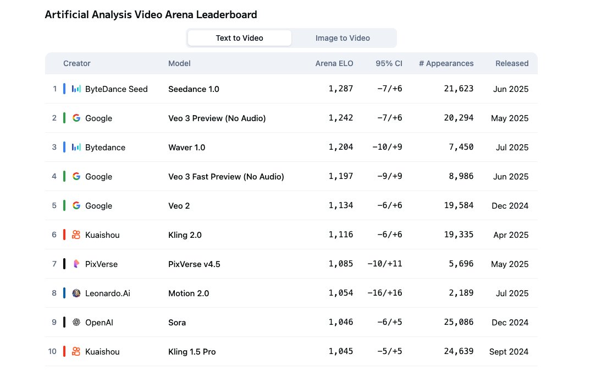Click the PixVerse logo icon
Viewport: 596px width, 370px height.
point(76,264)
